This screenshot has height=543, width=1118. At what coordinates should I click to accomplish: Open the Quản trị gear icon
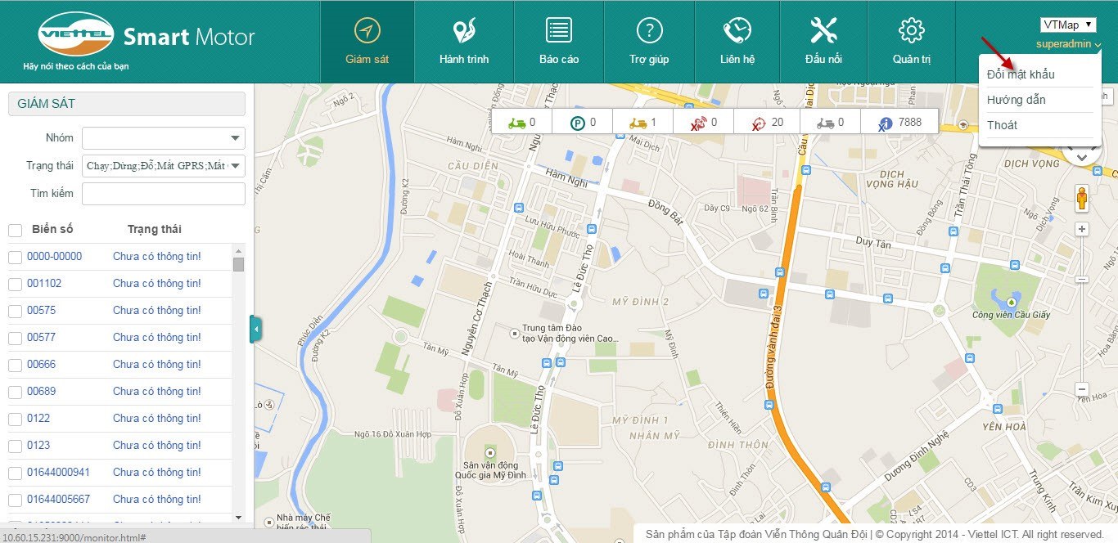[x=911, y=31]
